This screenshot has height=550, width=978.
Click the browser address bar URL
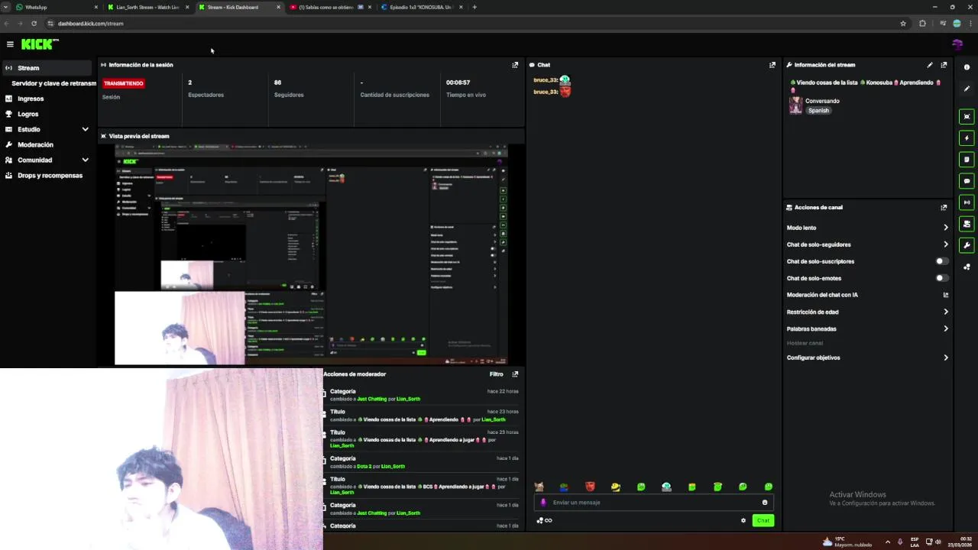coord(90,24)
